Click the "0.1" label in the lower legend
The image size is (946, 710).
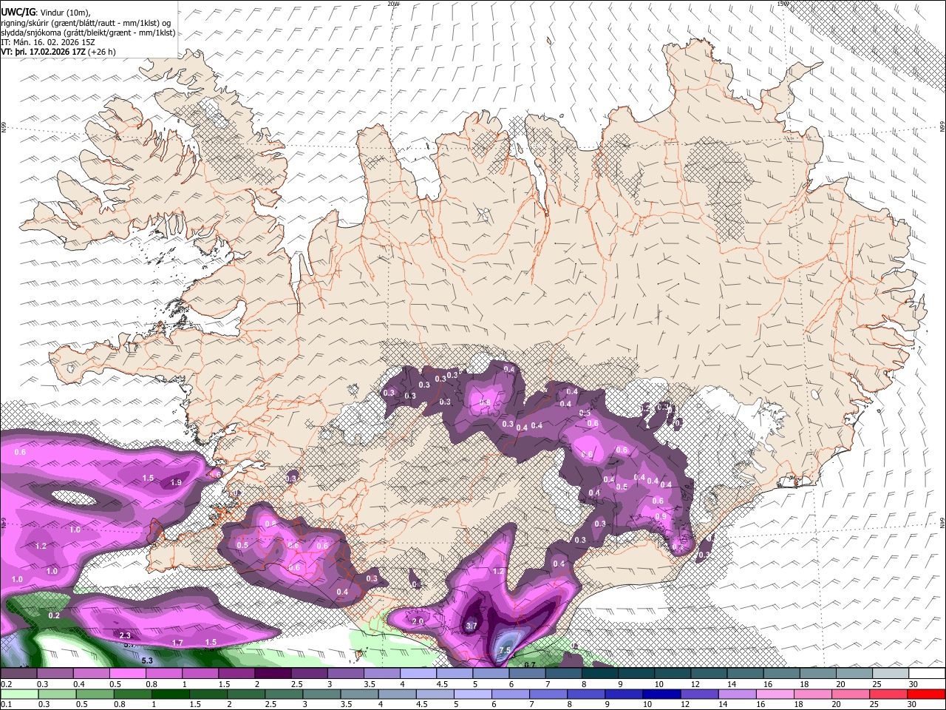[x=6, y=704]
